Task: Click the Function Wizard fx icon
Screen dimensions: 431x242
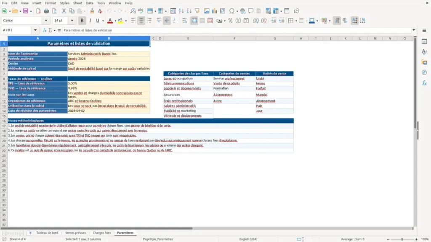Action: 45,30
